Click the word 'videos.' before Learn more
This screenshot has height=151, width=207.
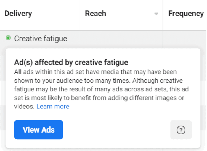point(24,107)
